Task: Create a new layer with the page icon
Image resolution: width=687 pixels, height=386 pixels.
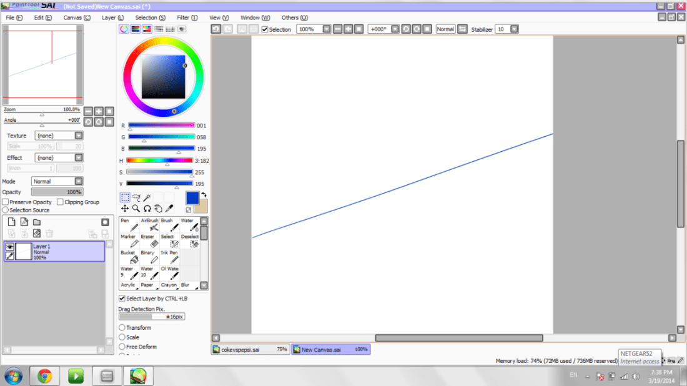Action: pyautogui.click(x=11, y=222)
